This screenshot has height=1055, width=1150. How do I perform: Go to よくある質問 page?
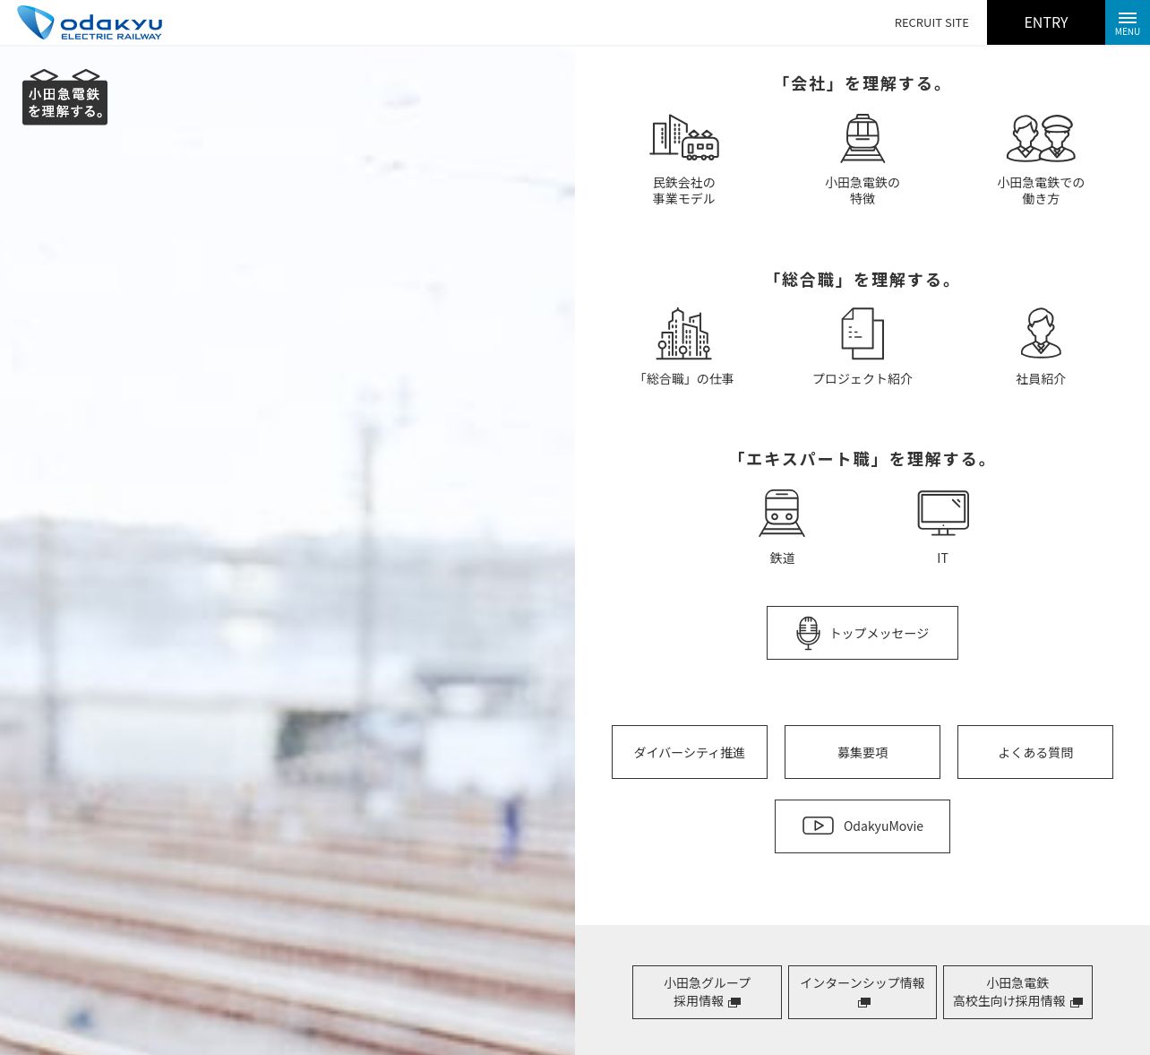(x=1035, y=752)
